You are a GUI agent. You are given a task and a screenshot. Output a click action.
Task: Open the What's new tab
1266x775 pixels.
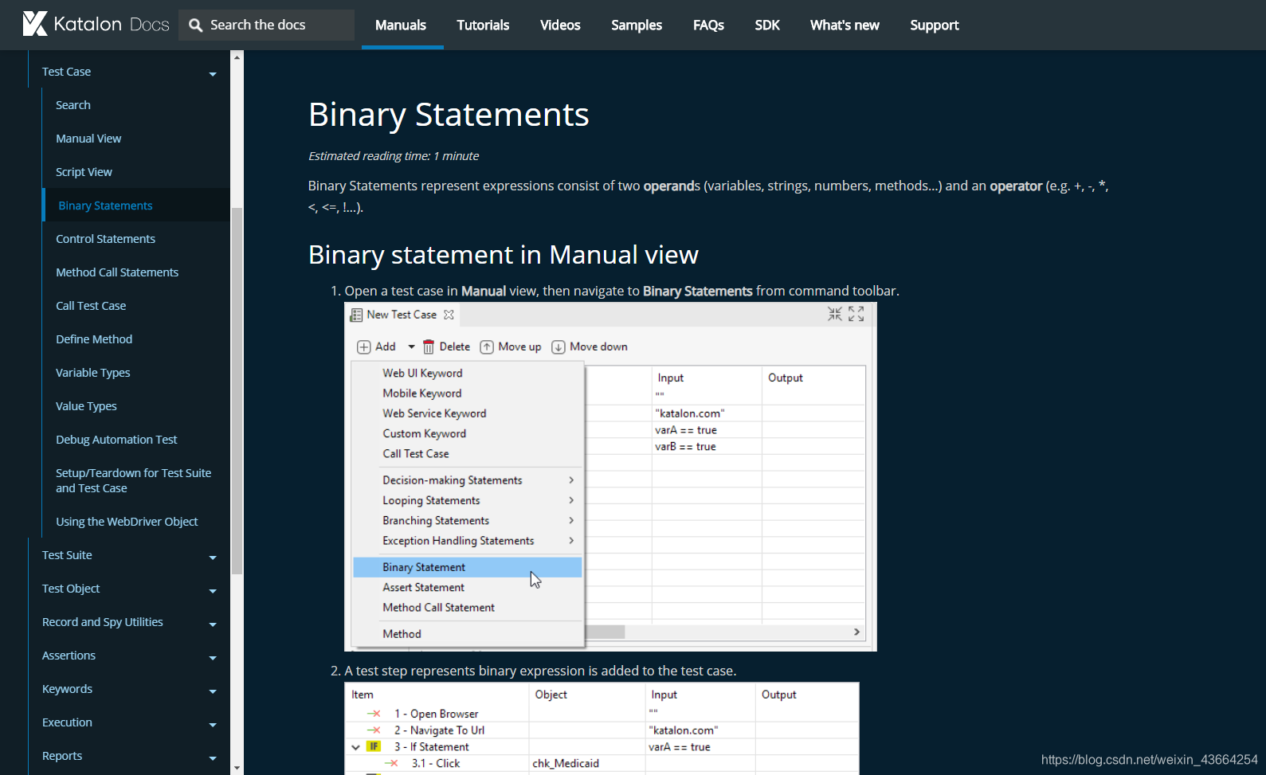point(845,25)
